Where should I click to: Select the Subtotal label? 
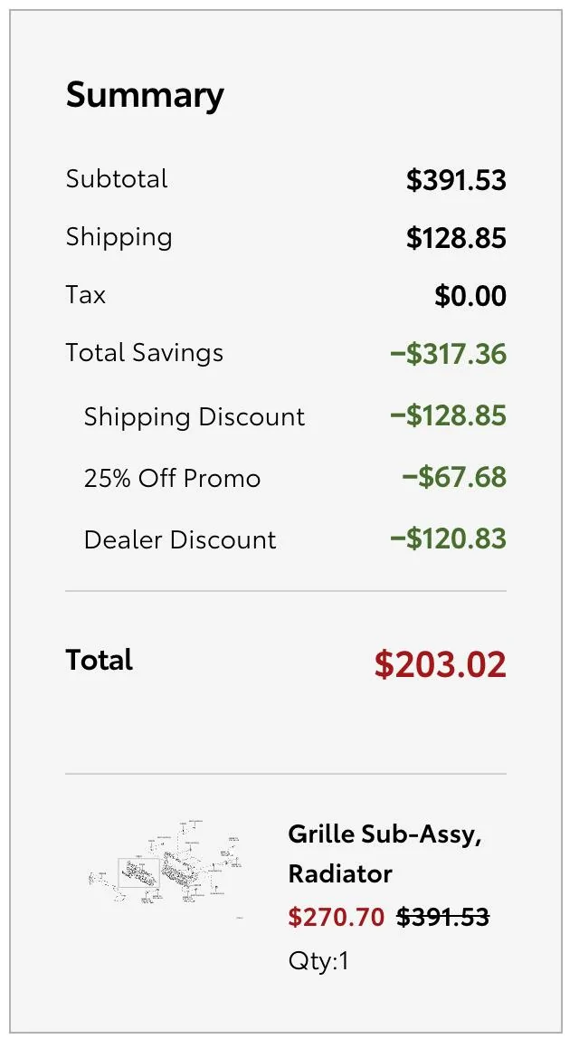click(x=117, y=179)
